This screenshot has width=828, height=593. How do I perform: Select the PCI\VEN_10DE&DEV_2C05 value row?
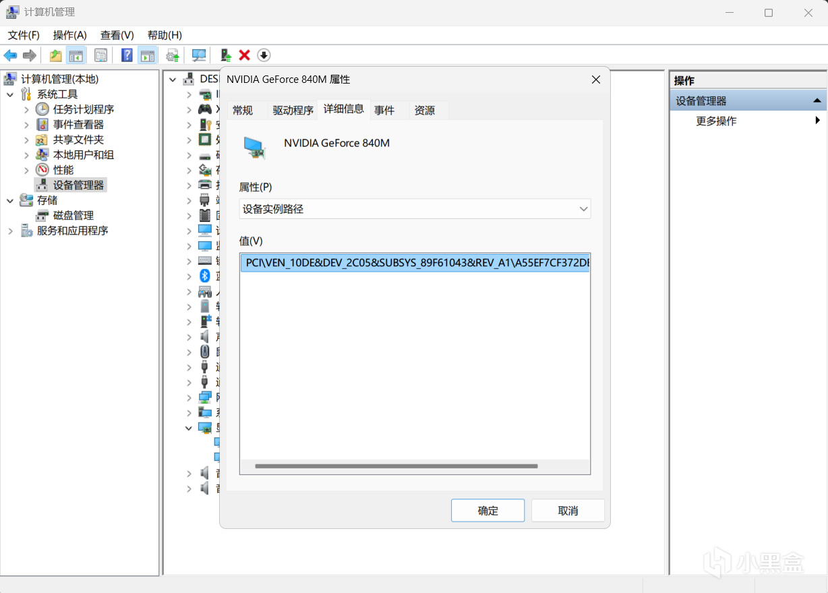[415, 263]
